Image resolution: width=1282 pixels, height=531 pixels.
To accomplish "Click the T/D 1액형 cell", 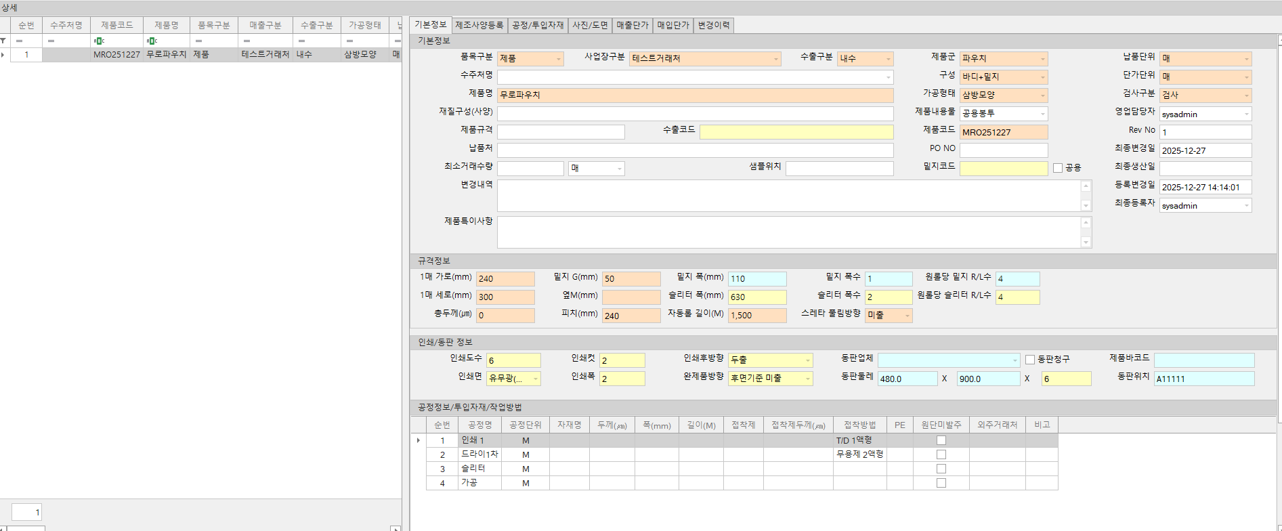I will coord(860,440).
